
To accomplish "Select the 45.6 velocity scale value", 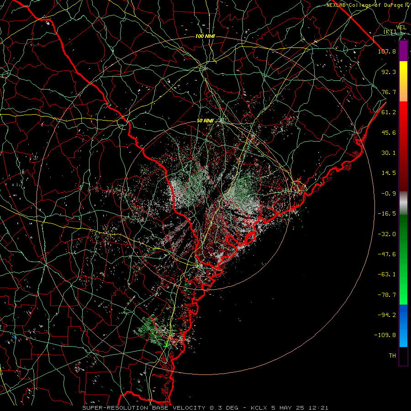I will click(389, 132).
